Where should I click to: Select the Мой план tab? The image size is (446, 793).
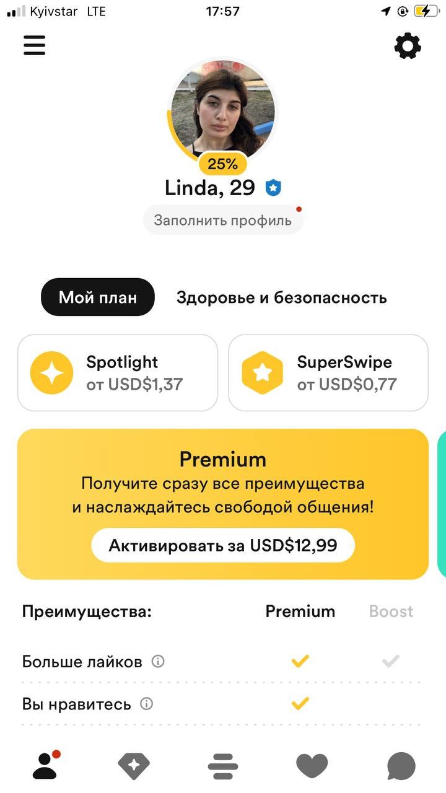pos(98,297)
